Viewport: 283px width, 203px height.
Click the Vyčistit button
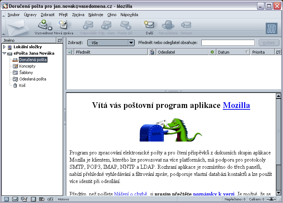point(269,43)
